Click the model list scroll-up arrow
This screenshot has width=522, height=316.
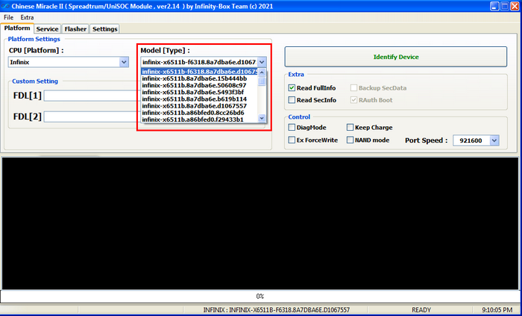(x=262, y=72)
